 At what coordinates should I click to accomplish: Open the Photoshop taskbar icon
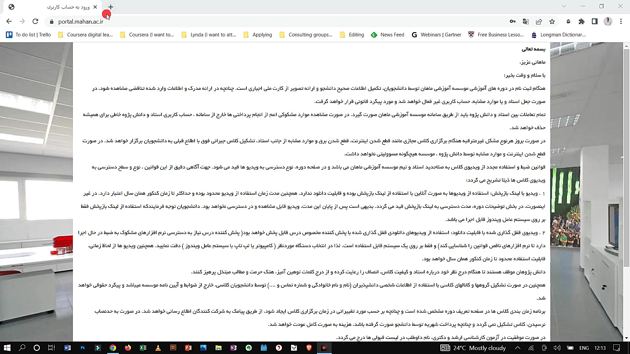(x=82, y=348)
